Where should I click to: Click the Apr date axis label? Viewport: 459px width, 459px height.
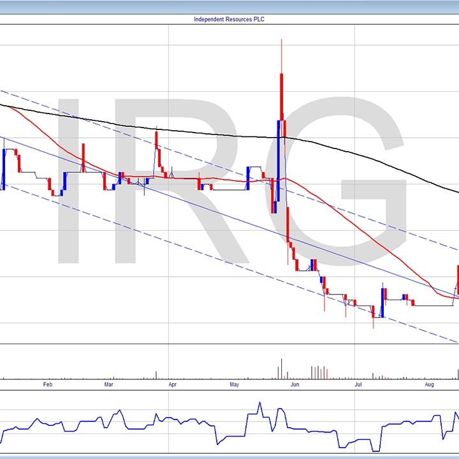pyautogui.click(x=172, y=384)
